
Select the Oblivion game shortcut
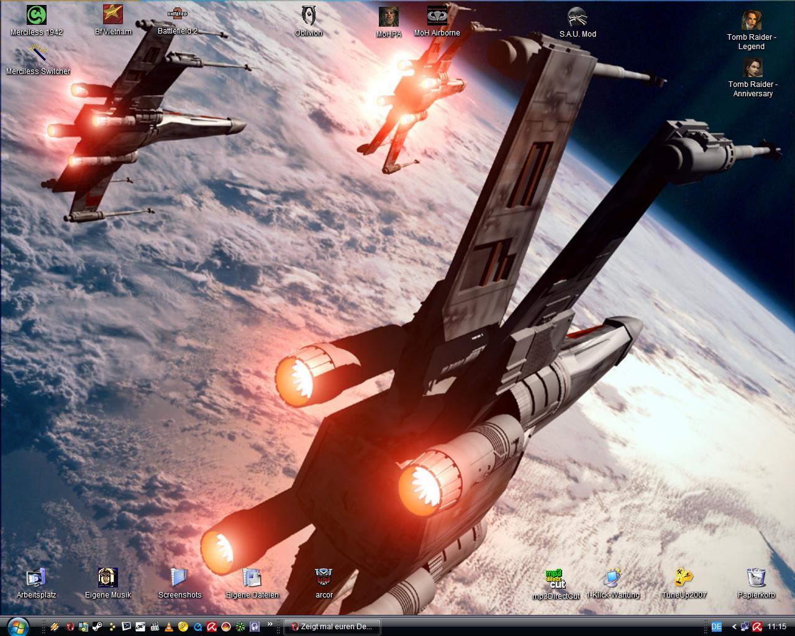(308, 21)
